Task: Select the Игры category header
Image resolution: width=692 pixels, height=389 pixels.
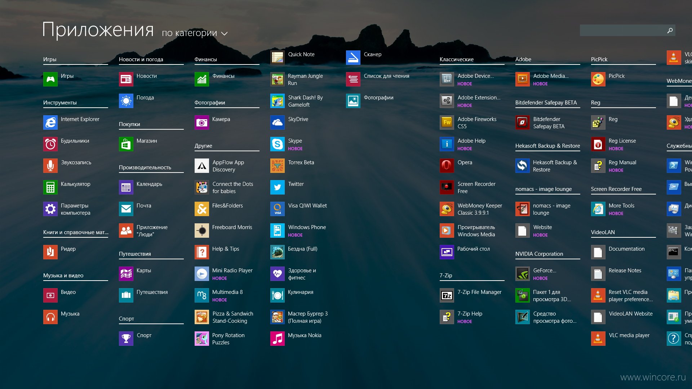Action: (x=50, y=59)
